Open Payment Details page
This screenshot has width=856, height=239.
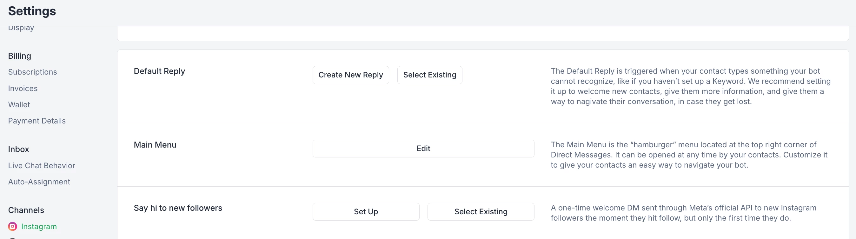(37, 121)
